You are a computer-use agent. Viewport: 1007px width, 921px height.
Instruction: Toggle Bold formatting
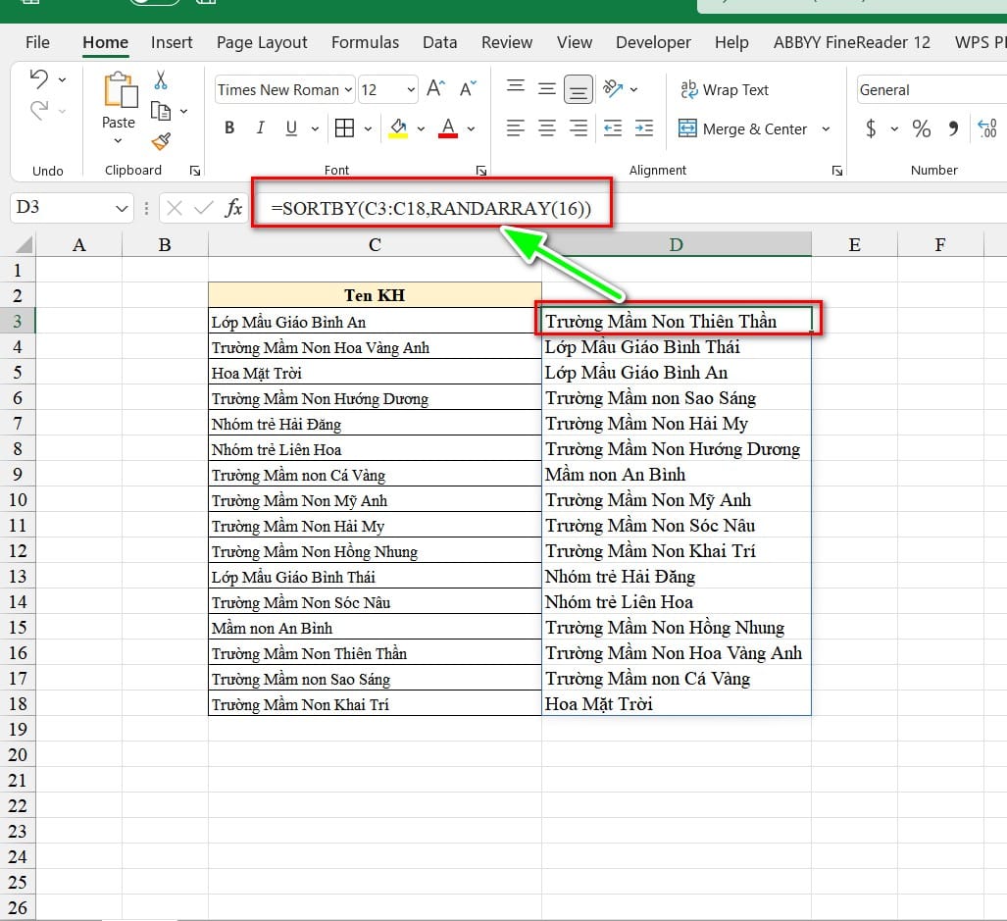tap(229, 128)
